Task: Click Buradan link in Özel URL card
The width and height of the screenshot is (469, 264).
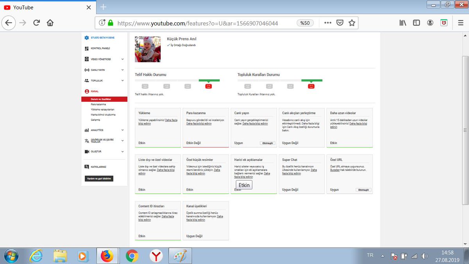Action: pos(335,170)
